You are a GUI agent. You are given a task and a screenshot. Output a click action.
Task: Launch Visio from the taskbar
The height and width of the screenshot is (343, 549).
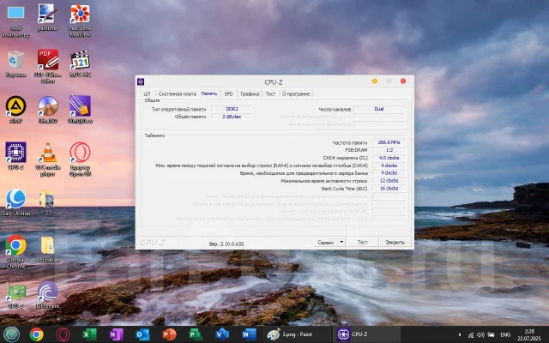[x=221, y=334]
